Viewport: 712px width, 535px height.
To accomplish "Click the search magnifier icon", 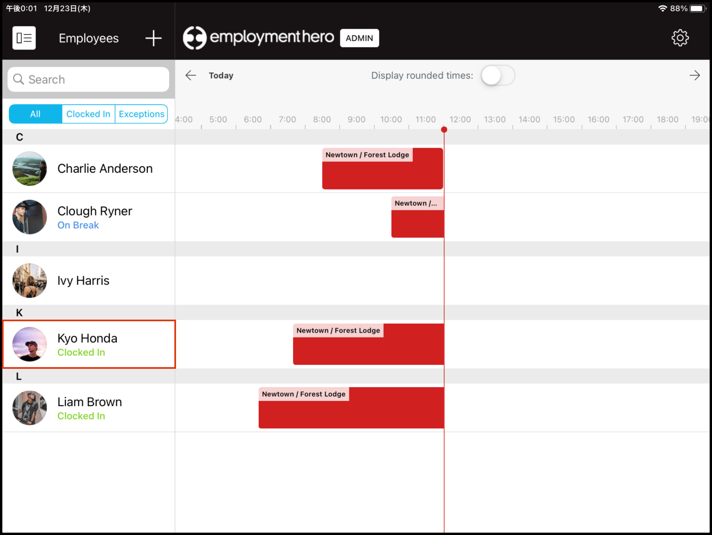I will pos(18,79).
